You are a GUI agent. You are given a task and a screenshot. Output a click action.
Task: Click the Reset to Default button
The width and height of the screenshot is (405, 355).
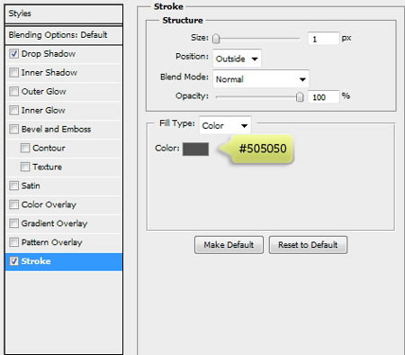point(308,245)
